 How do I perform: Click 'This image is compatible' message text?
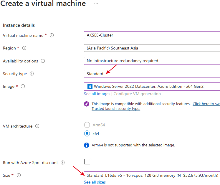click(x=141, y=104)
